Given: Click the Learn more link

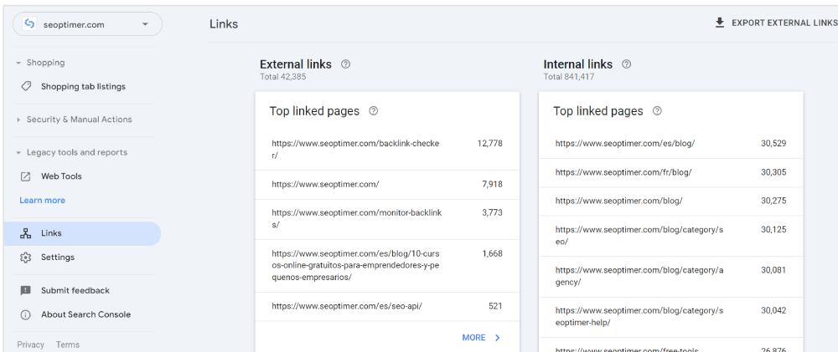Looking at the screenshot, I should click(x=42, y=201).
